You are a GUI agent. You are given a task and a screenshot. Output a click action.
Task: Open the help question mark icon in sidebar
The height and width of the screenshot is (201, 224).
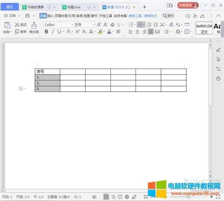[x=218, y=79]
